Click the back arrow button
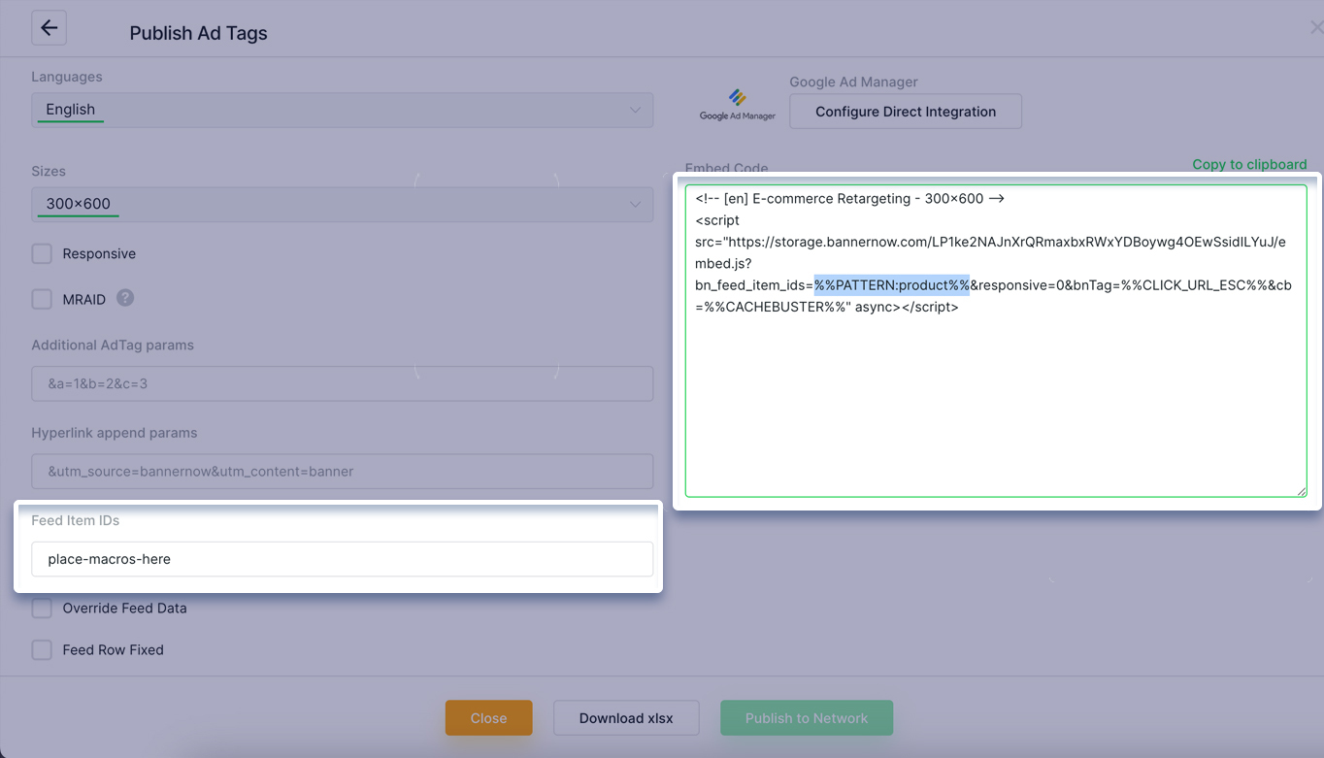 pyautogui.click(x=49, y=28)
